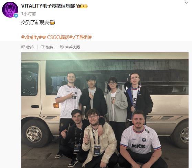Click the group photo by the van
This screenshot has height=168, width=192.
tap(105, 110)
